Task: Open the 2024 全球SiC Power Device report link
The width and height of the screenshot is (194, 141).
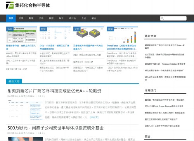Action: click(122, 69)
